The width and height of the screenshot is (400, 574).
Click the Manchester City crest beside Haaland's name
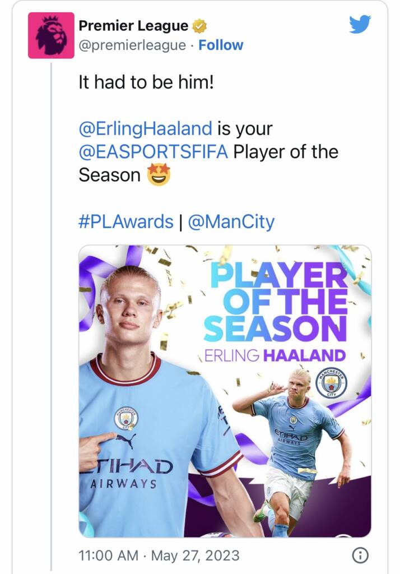(332, 383)
